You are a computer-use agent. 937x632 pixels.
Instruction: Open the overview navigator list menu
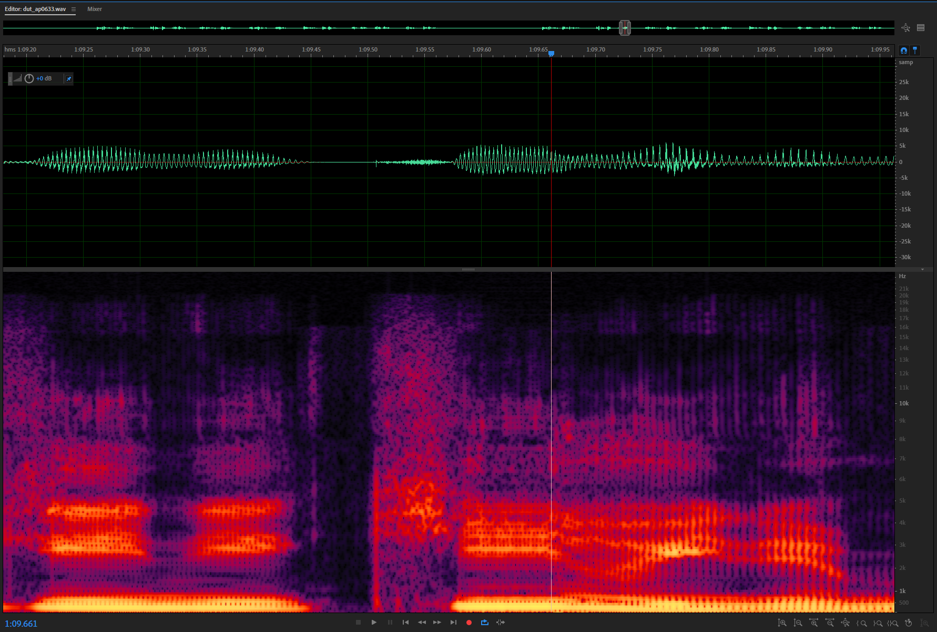point(921,28)
